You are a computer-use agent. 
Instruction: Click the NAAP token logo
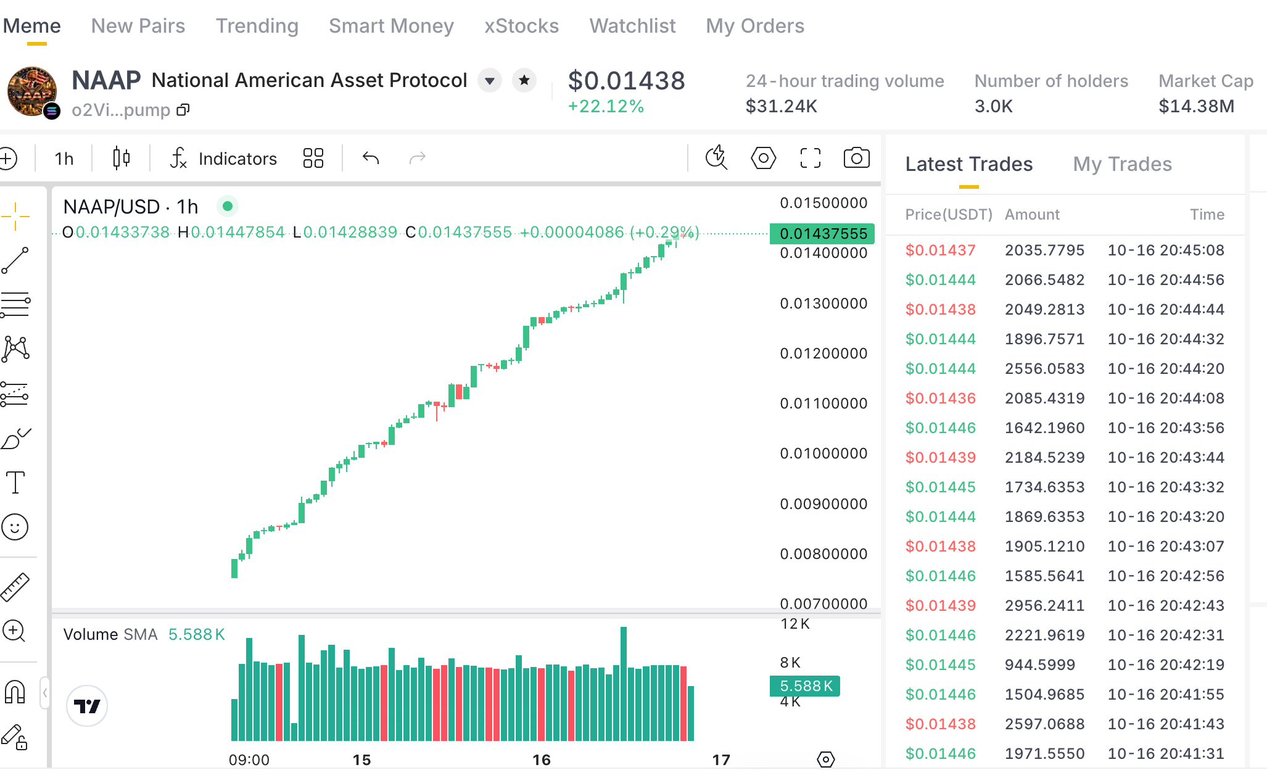point(32,91)
